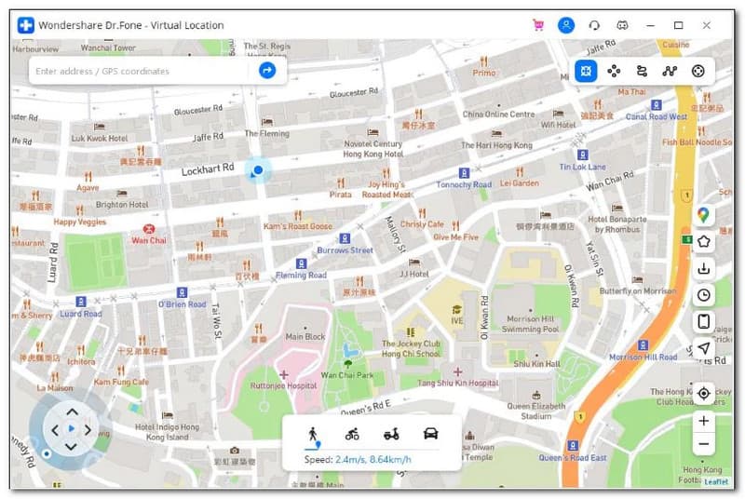Zoom out the map with minus button

pyautogui.click(x=704, y=444)
